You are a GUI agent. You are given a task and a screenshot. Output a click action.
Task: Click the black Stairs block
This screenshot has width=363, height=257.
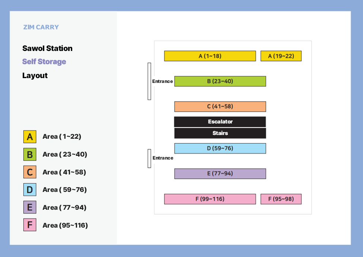(x=220, y=133)
